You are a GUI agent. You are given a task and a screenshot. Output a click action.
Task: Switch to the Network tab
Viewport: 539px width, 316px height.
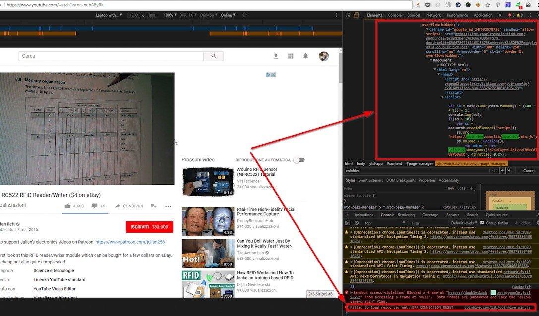point(433,15)
